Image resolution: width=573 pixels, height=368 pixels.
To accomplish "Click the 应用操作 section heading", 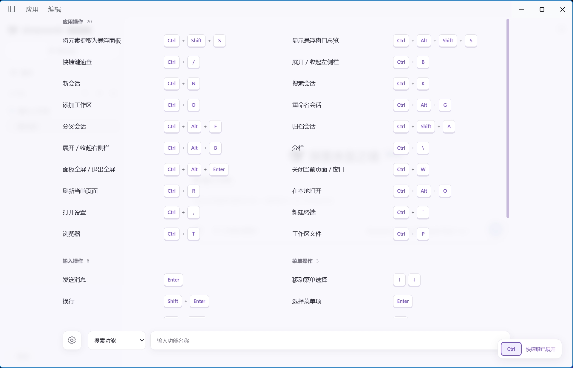I will tap(73, 22).
